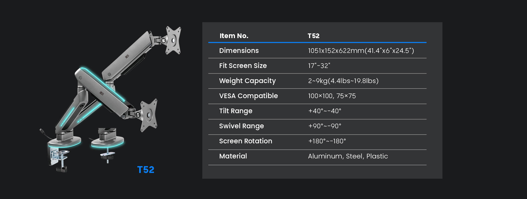Click the Aluminum, Steel, Plastic material value
Image resolution: width=527 pixels, height=199 pixels.
pos(348,156)
